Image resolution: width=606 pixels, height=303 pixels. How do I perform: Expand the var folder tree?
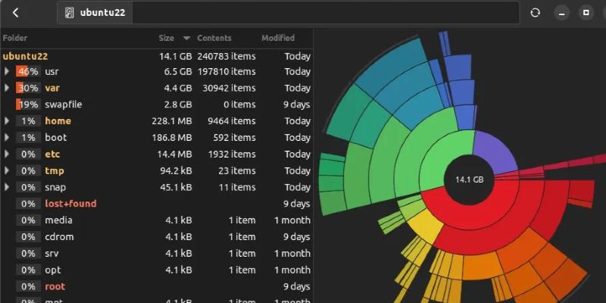click(7, 88)
